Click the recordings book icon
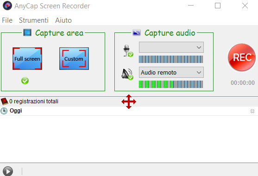258x176 pixels. coord(4,101)
